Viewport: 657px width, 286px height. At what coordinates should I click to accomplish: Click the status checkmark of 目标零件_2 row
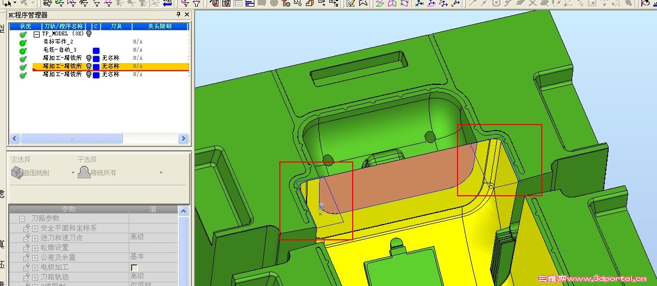23,42
